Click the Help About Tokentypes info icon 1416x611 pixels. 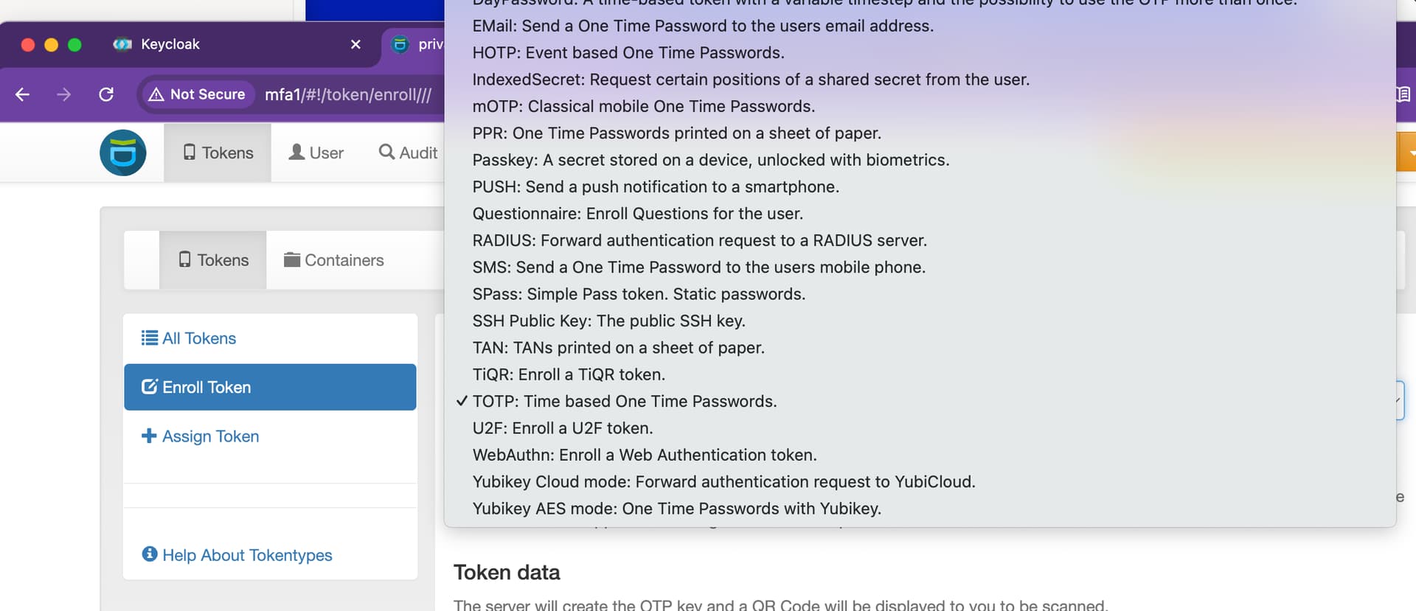click(x=150, y=554)
